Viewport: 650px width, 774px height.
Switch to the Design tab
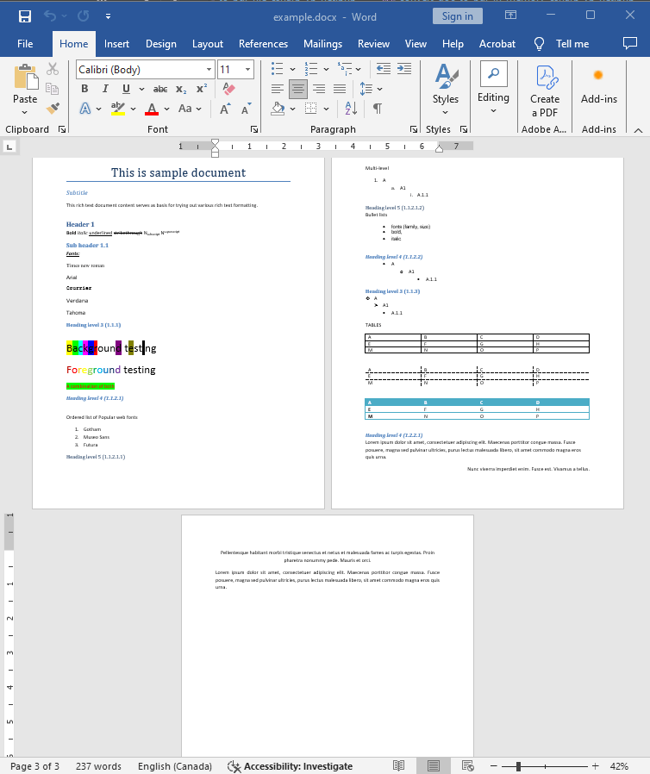(161, 43)
